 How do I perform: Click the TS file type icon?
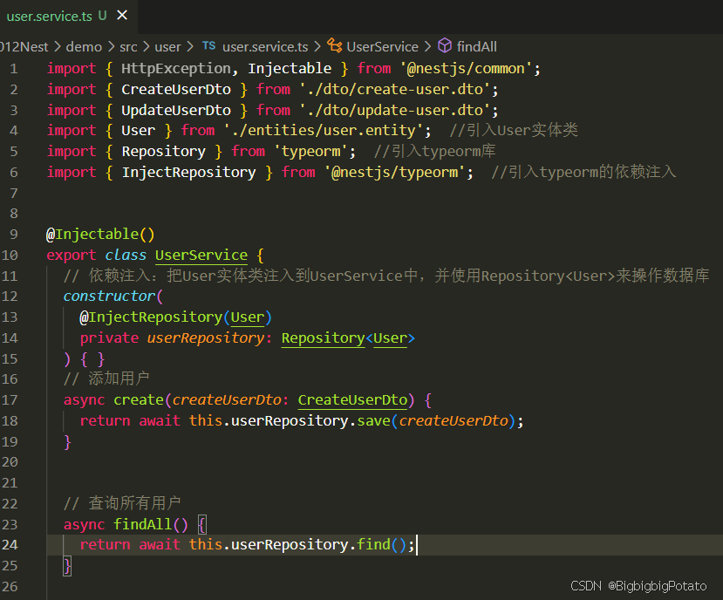click(209, 45)
